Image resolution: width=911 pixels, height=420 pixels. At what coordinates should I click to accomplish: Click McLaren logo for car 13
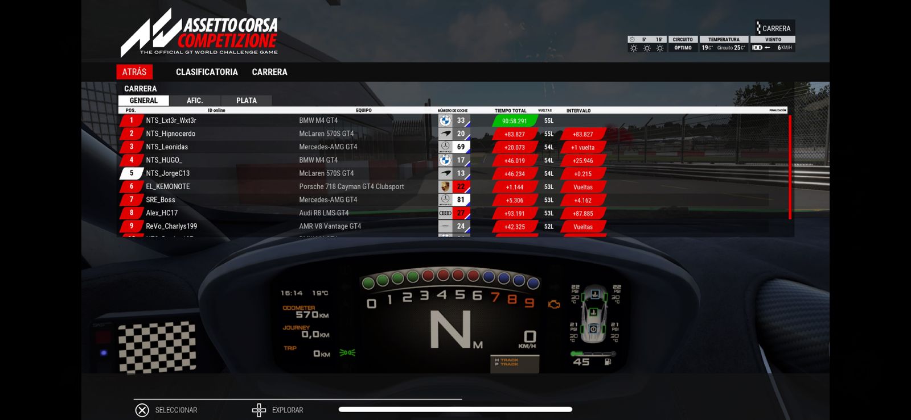[x=445, y=173]
